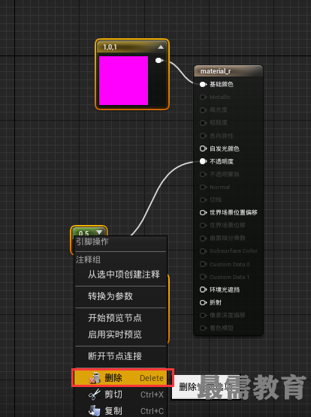Click the 复制 Ctrl+C menu entry

pos(120,410)
